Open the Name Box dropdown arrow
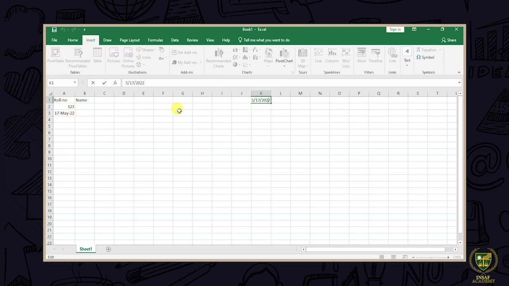 75,83
